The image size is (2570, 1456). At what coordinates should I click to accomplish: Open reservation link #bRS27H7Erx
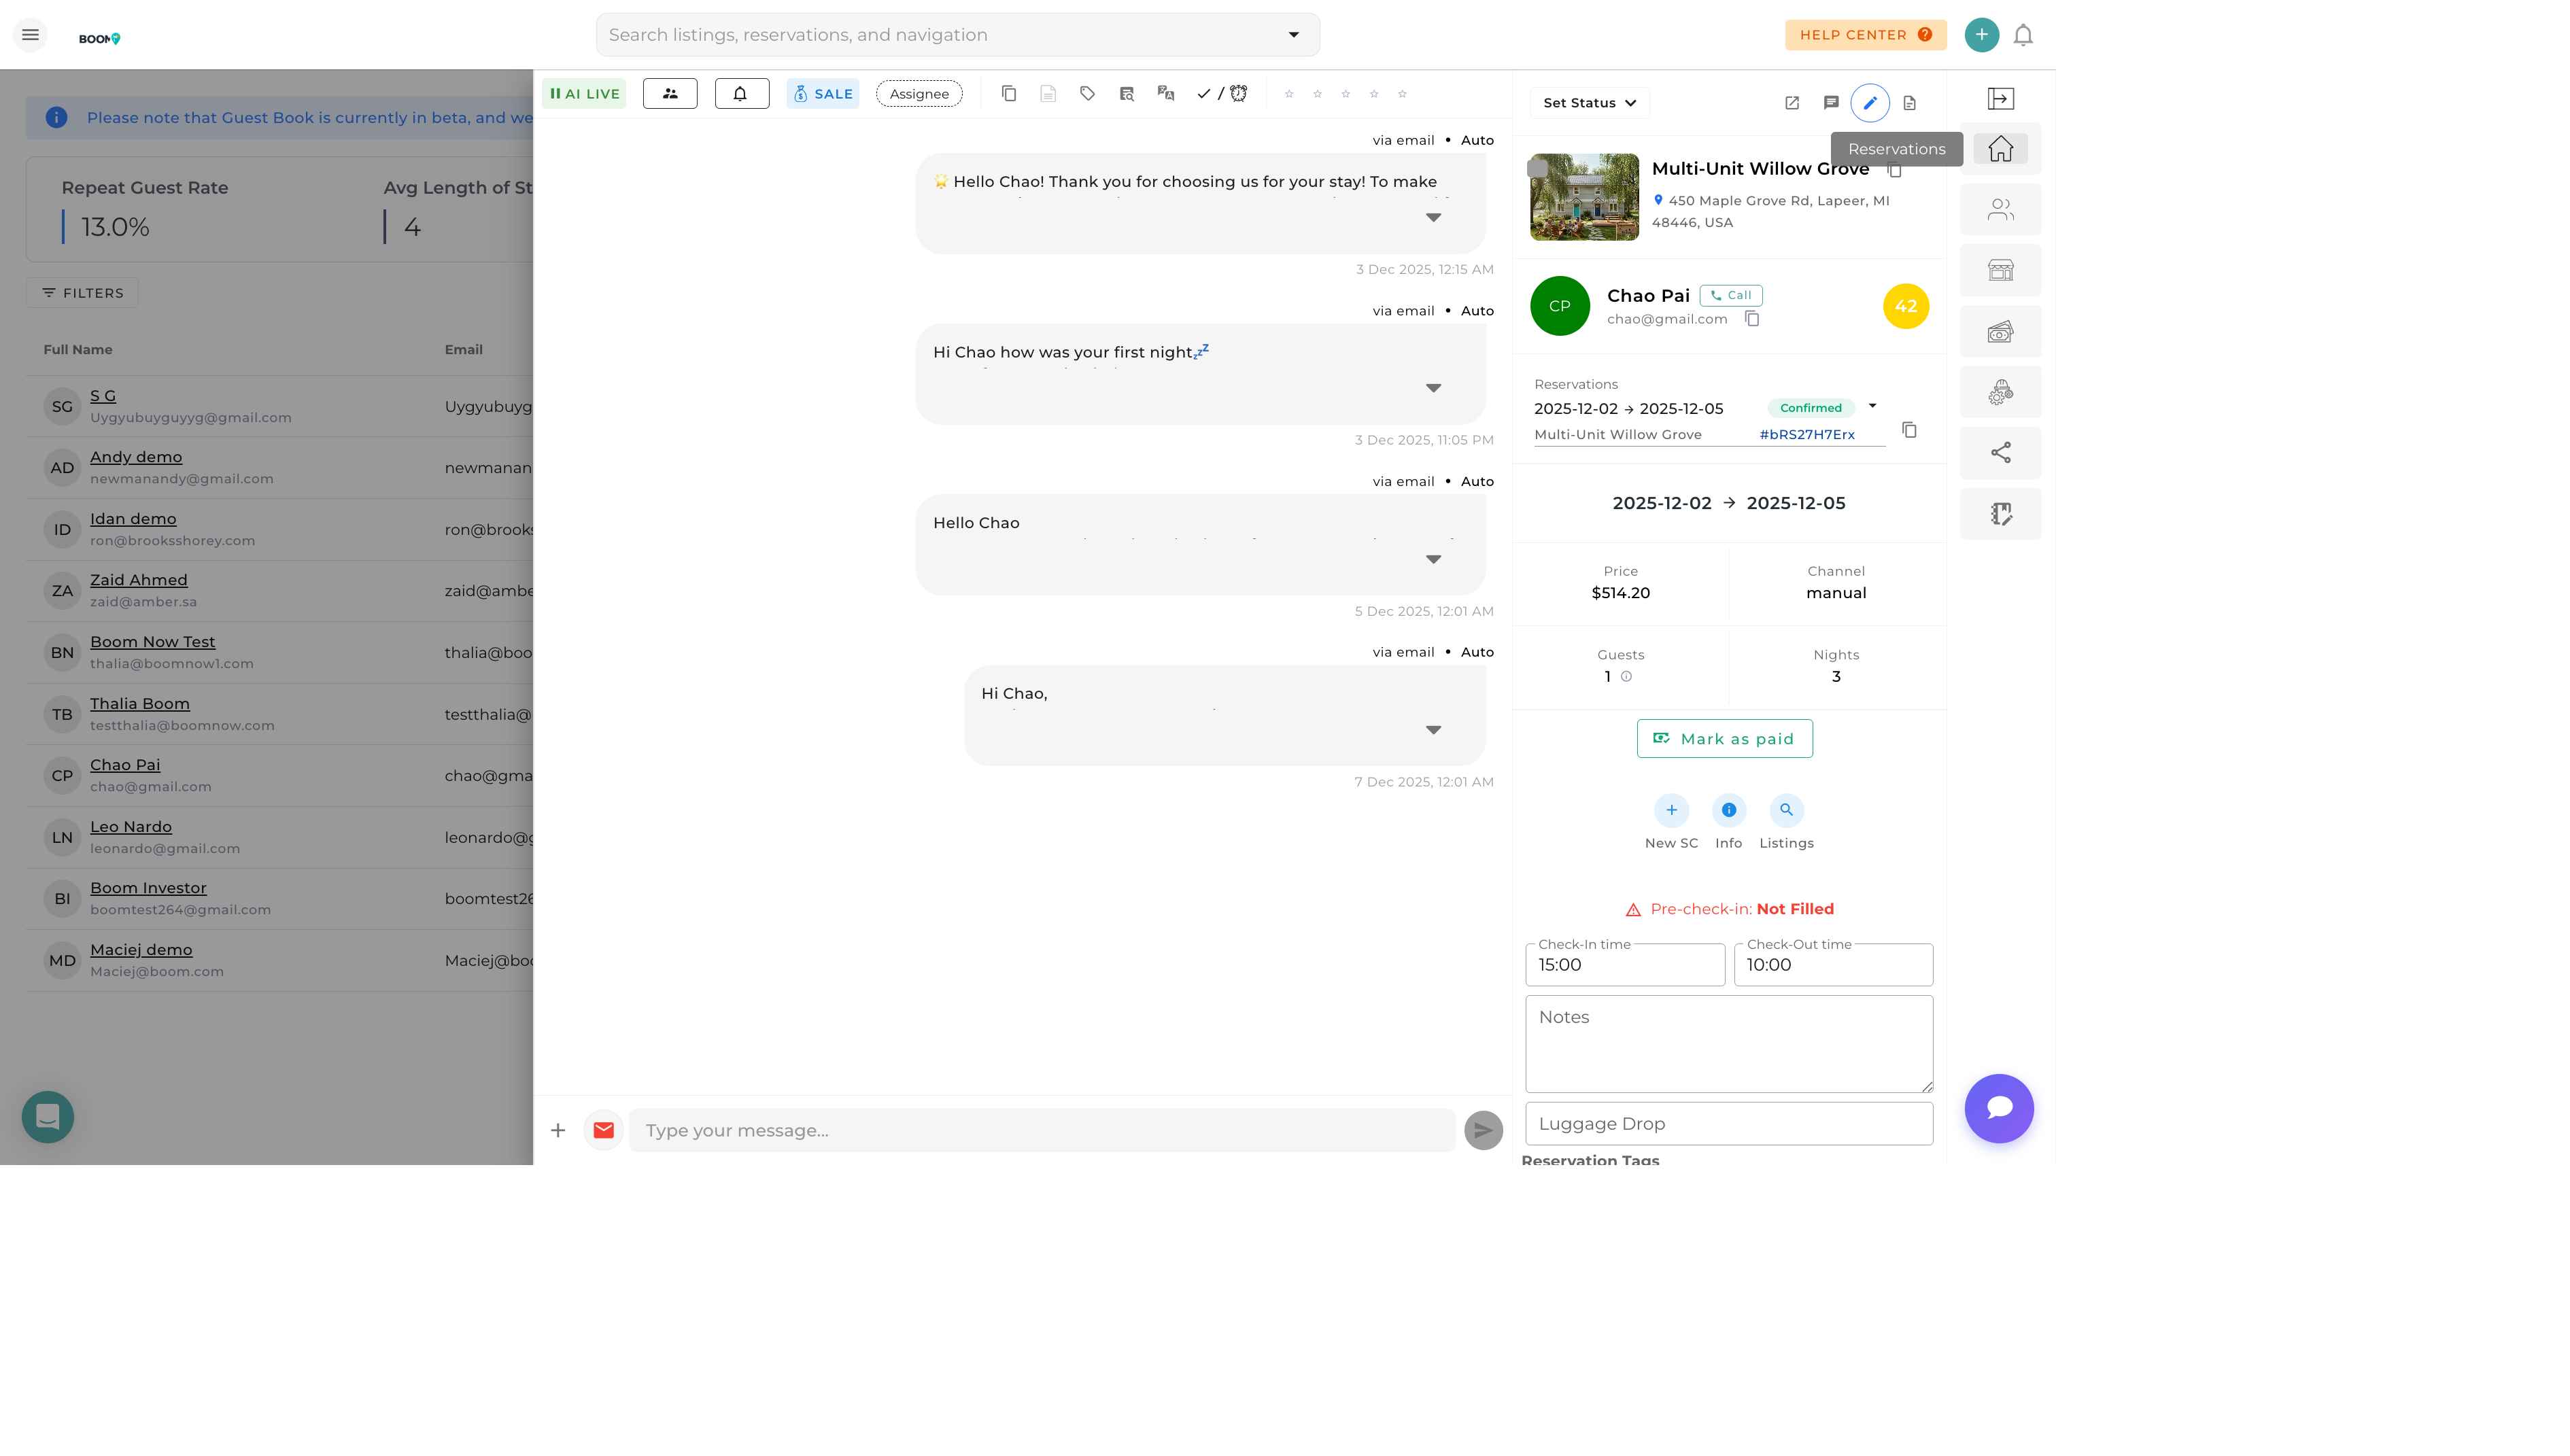tap(1807, 434)
